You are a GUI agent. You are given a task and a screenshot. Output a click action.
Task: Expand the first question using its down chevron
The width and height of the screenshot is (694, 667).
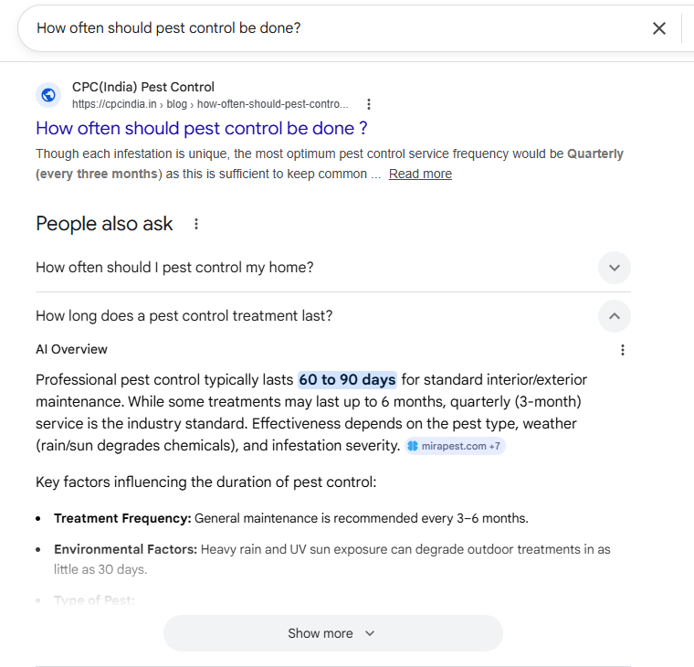click(x=615, y=268)
